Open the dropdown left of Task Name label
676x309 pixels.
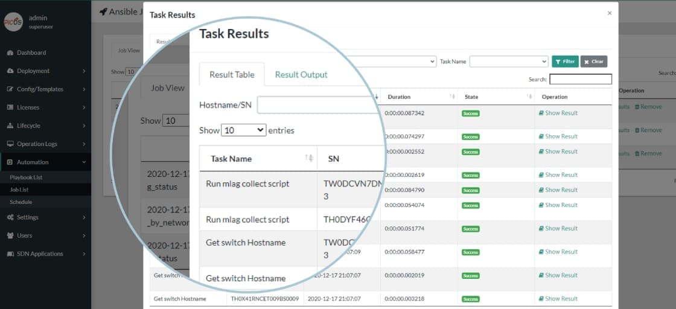tap(397, 62)
